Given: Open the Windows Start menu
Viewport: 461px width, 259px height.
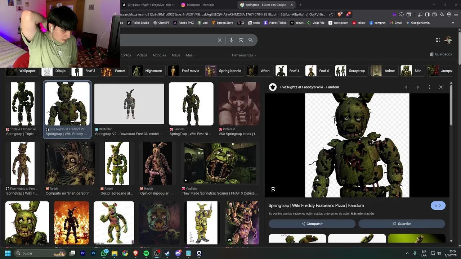Looking at the screenshot, I should pos(8,253).
